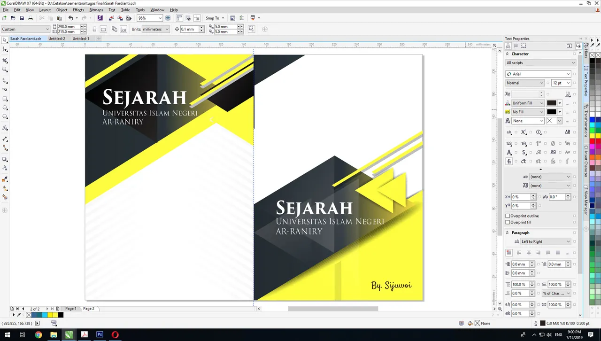
Task: Open the zoom level 96% dropdown
Action: [160, 18]
